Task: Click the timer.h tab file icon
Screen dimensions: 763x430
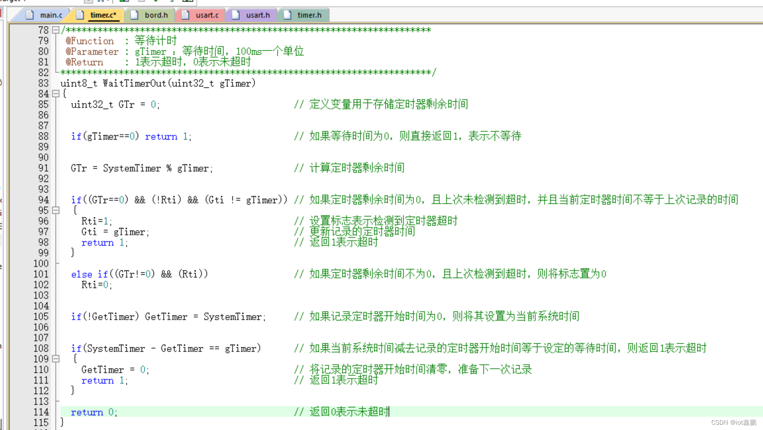Action: click(x=287, y=15)
